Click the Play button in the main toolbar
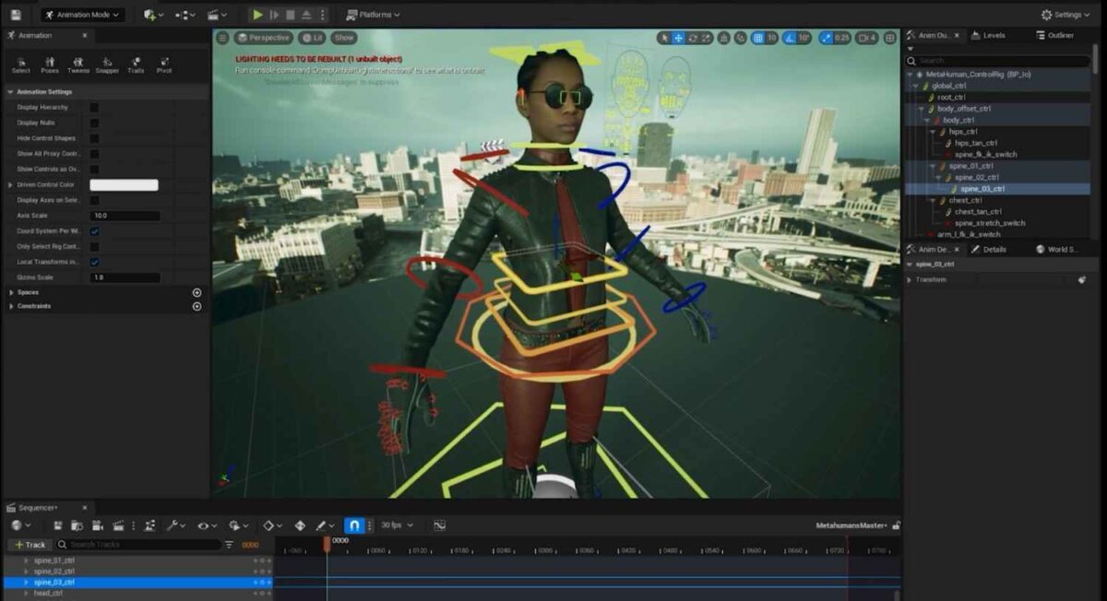Viewport: 1107px width, 601px height. click(x=257, y=14)
